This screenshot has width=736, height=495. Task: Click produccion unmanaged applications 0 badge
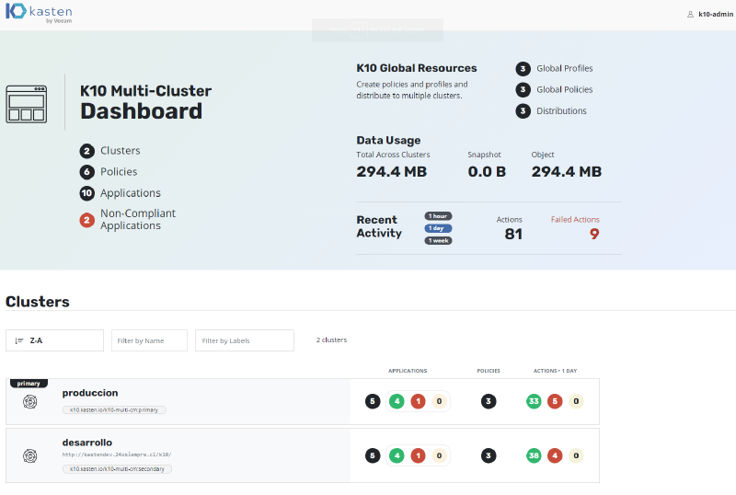[x=440, y=401]
